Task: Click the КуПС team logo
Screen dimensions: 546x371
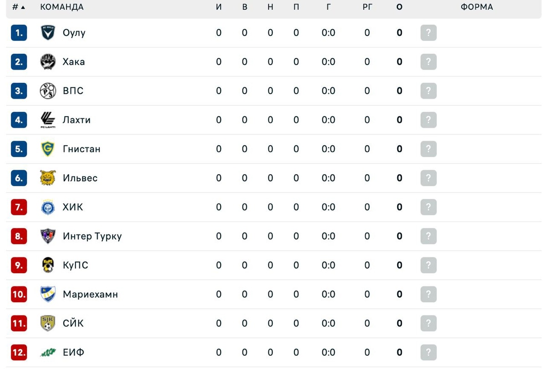Action: click(48, 265)
